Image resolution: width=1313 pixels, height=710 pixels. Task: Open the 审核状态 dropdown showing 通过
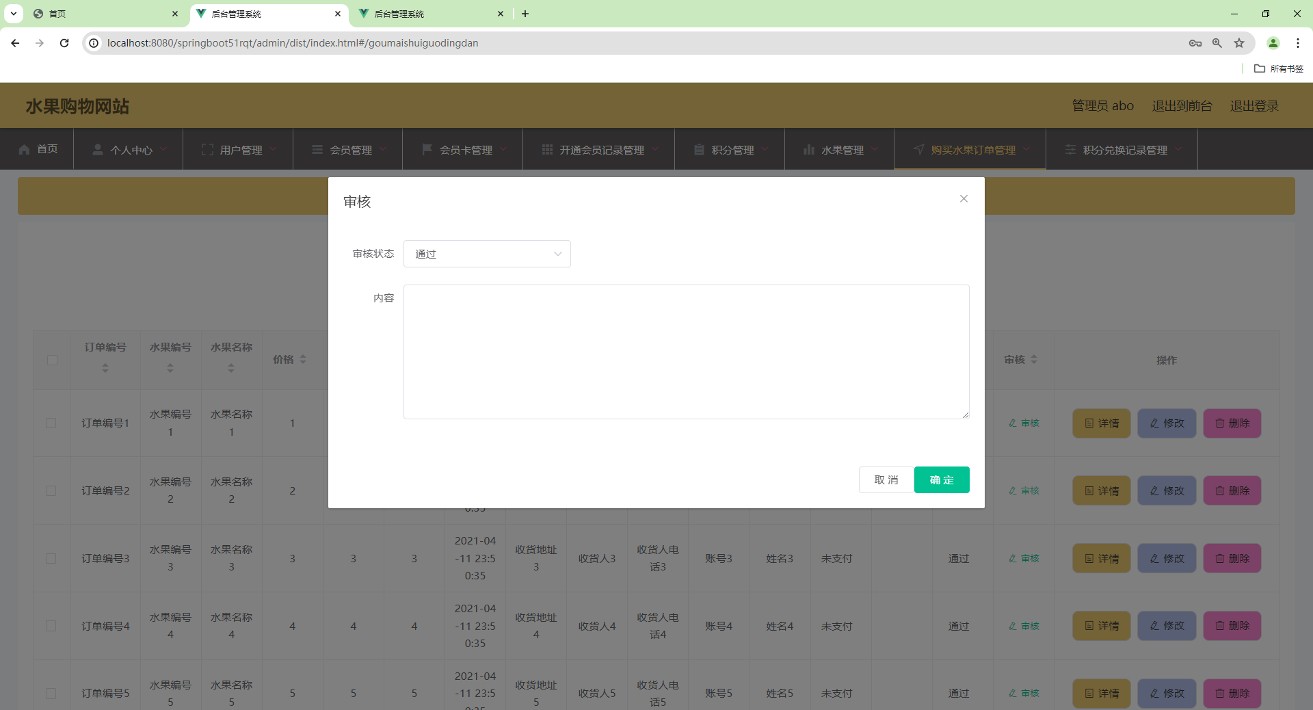click(487, 254)
